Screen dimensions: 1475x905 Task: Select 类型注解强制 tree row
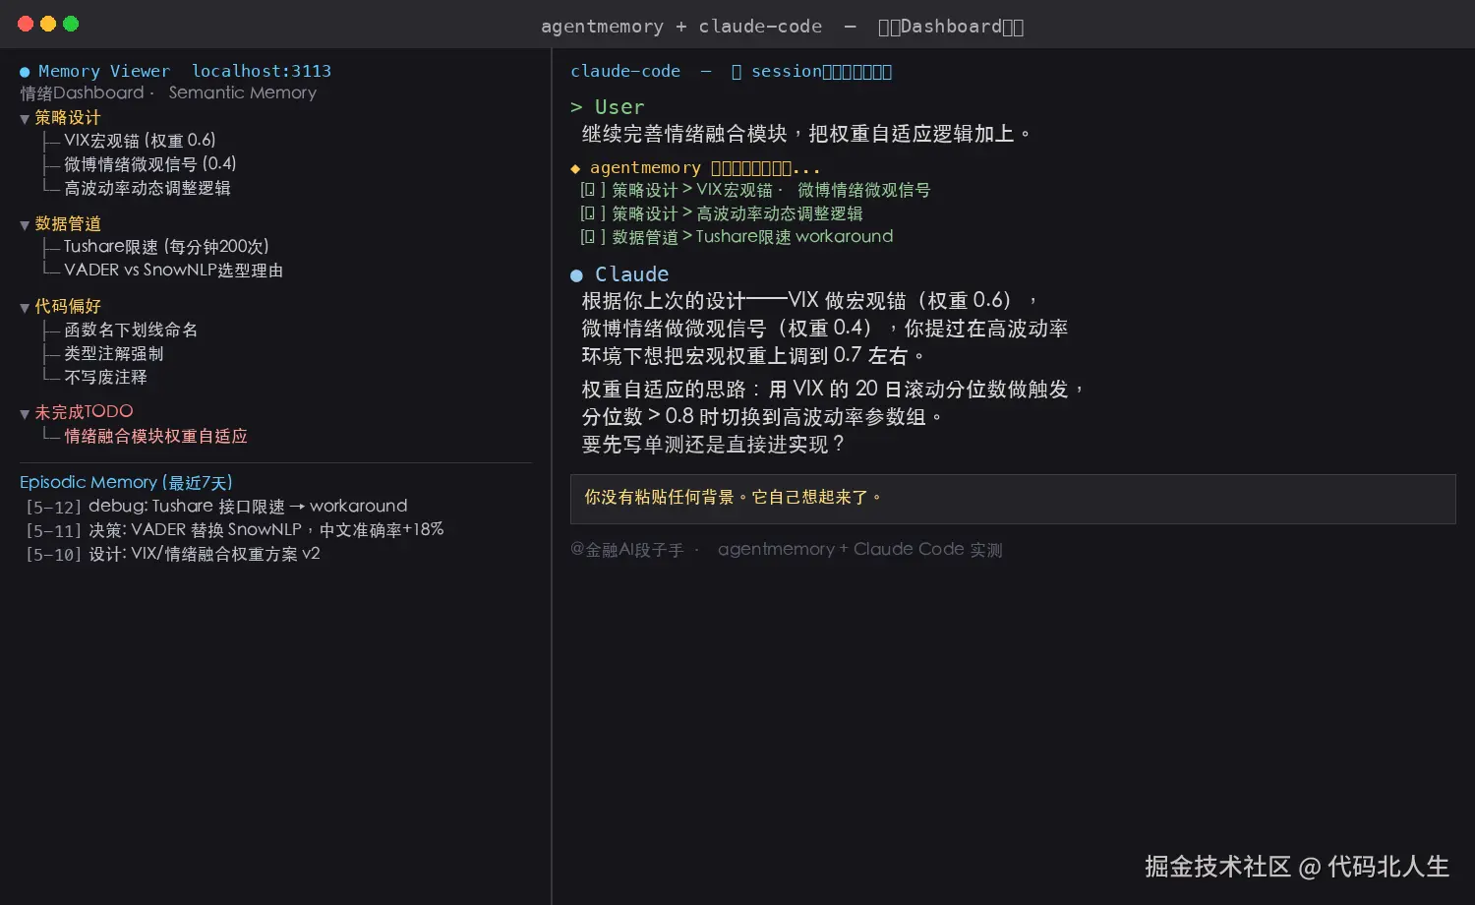[x=114, y=353]
